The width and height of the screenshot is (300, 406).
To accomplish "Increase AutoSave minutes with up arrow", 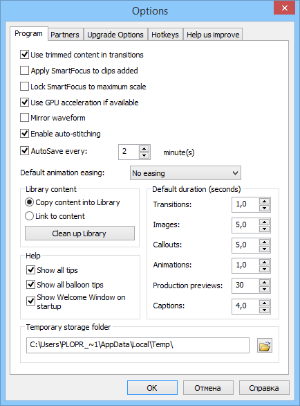I will [x=144, y=149].
